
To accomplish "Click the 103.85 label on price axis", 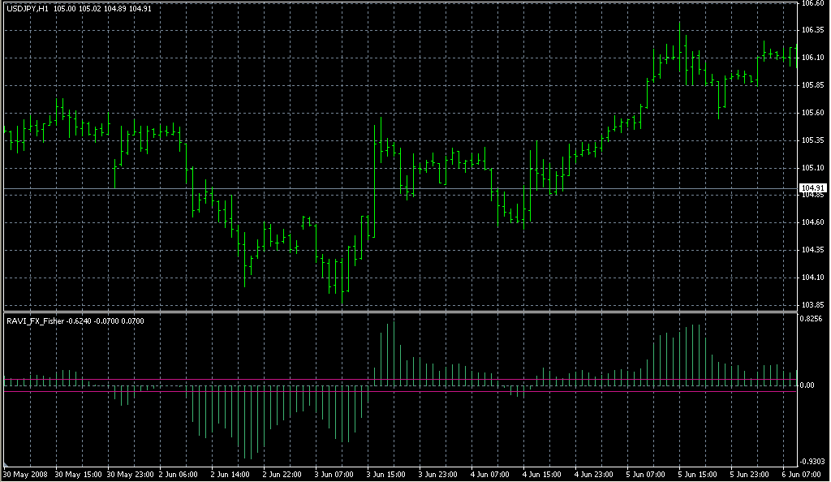I will click(x=812, y=305).
